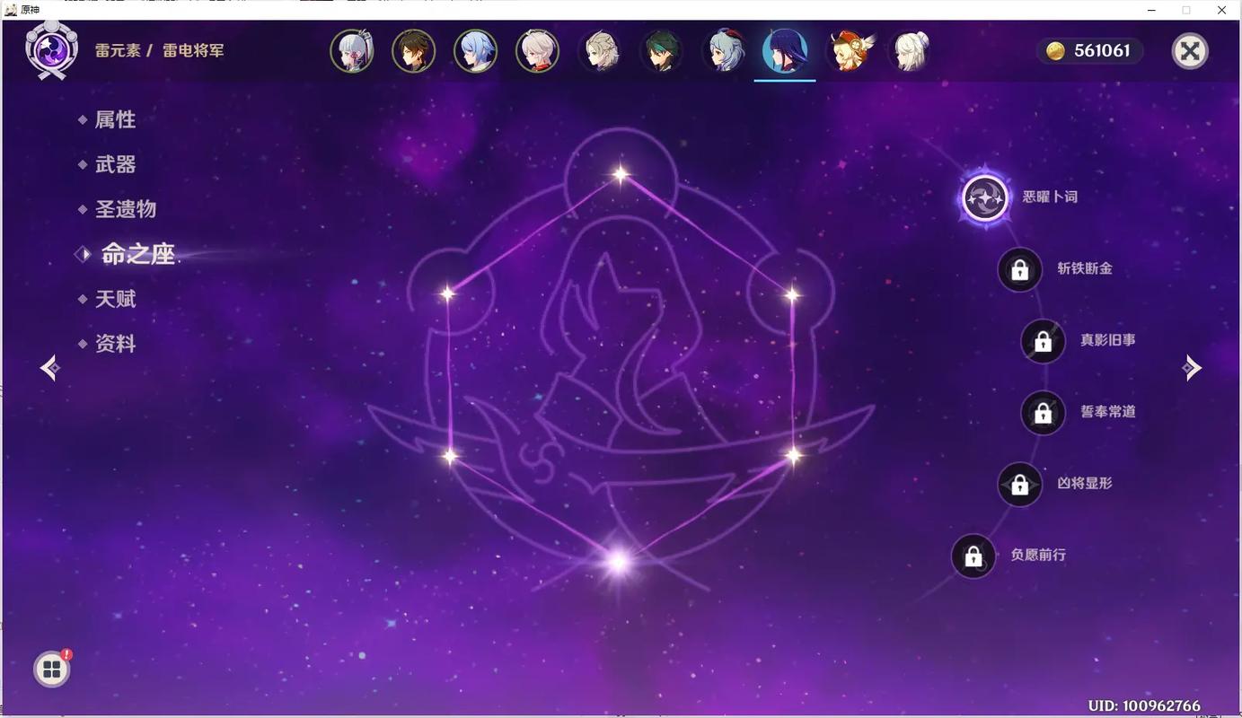The width and height of the screenshot is (1242, 718).
Task: Open the 资料 profile tab
Action: click(x=115, y=344)
